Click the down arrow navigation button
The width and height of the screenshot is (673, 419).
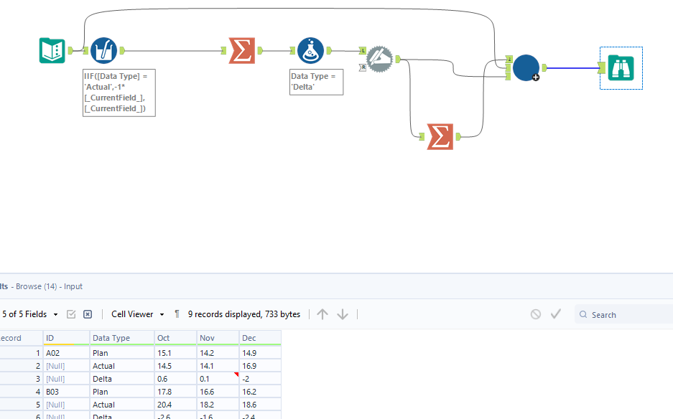pos(343,314)
